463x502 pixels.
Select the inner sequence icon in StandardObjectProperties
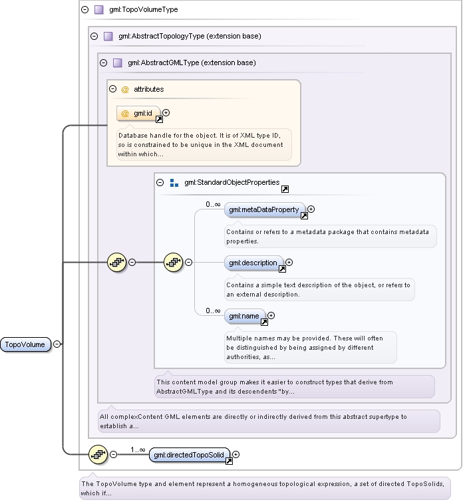tap(174, 262)
